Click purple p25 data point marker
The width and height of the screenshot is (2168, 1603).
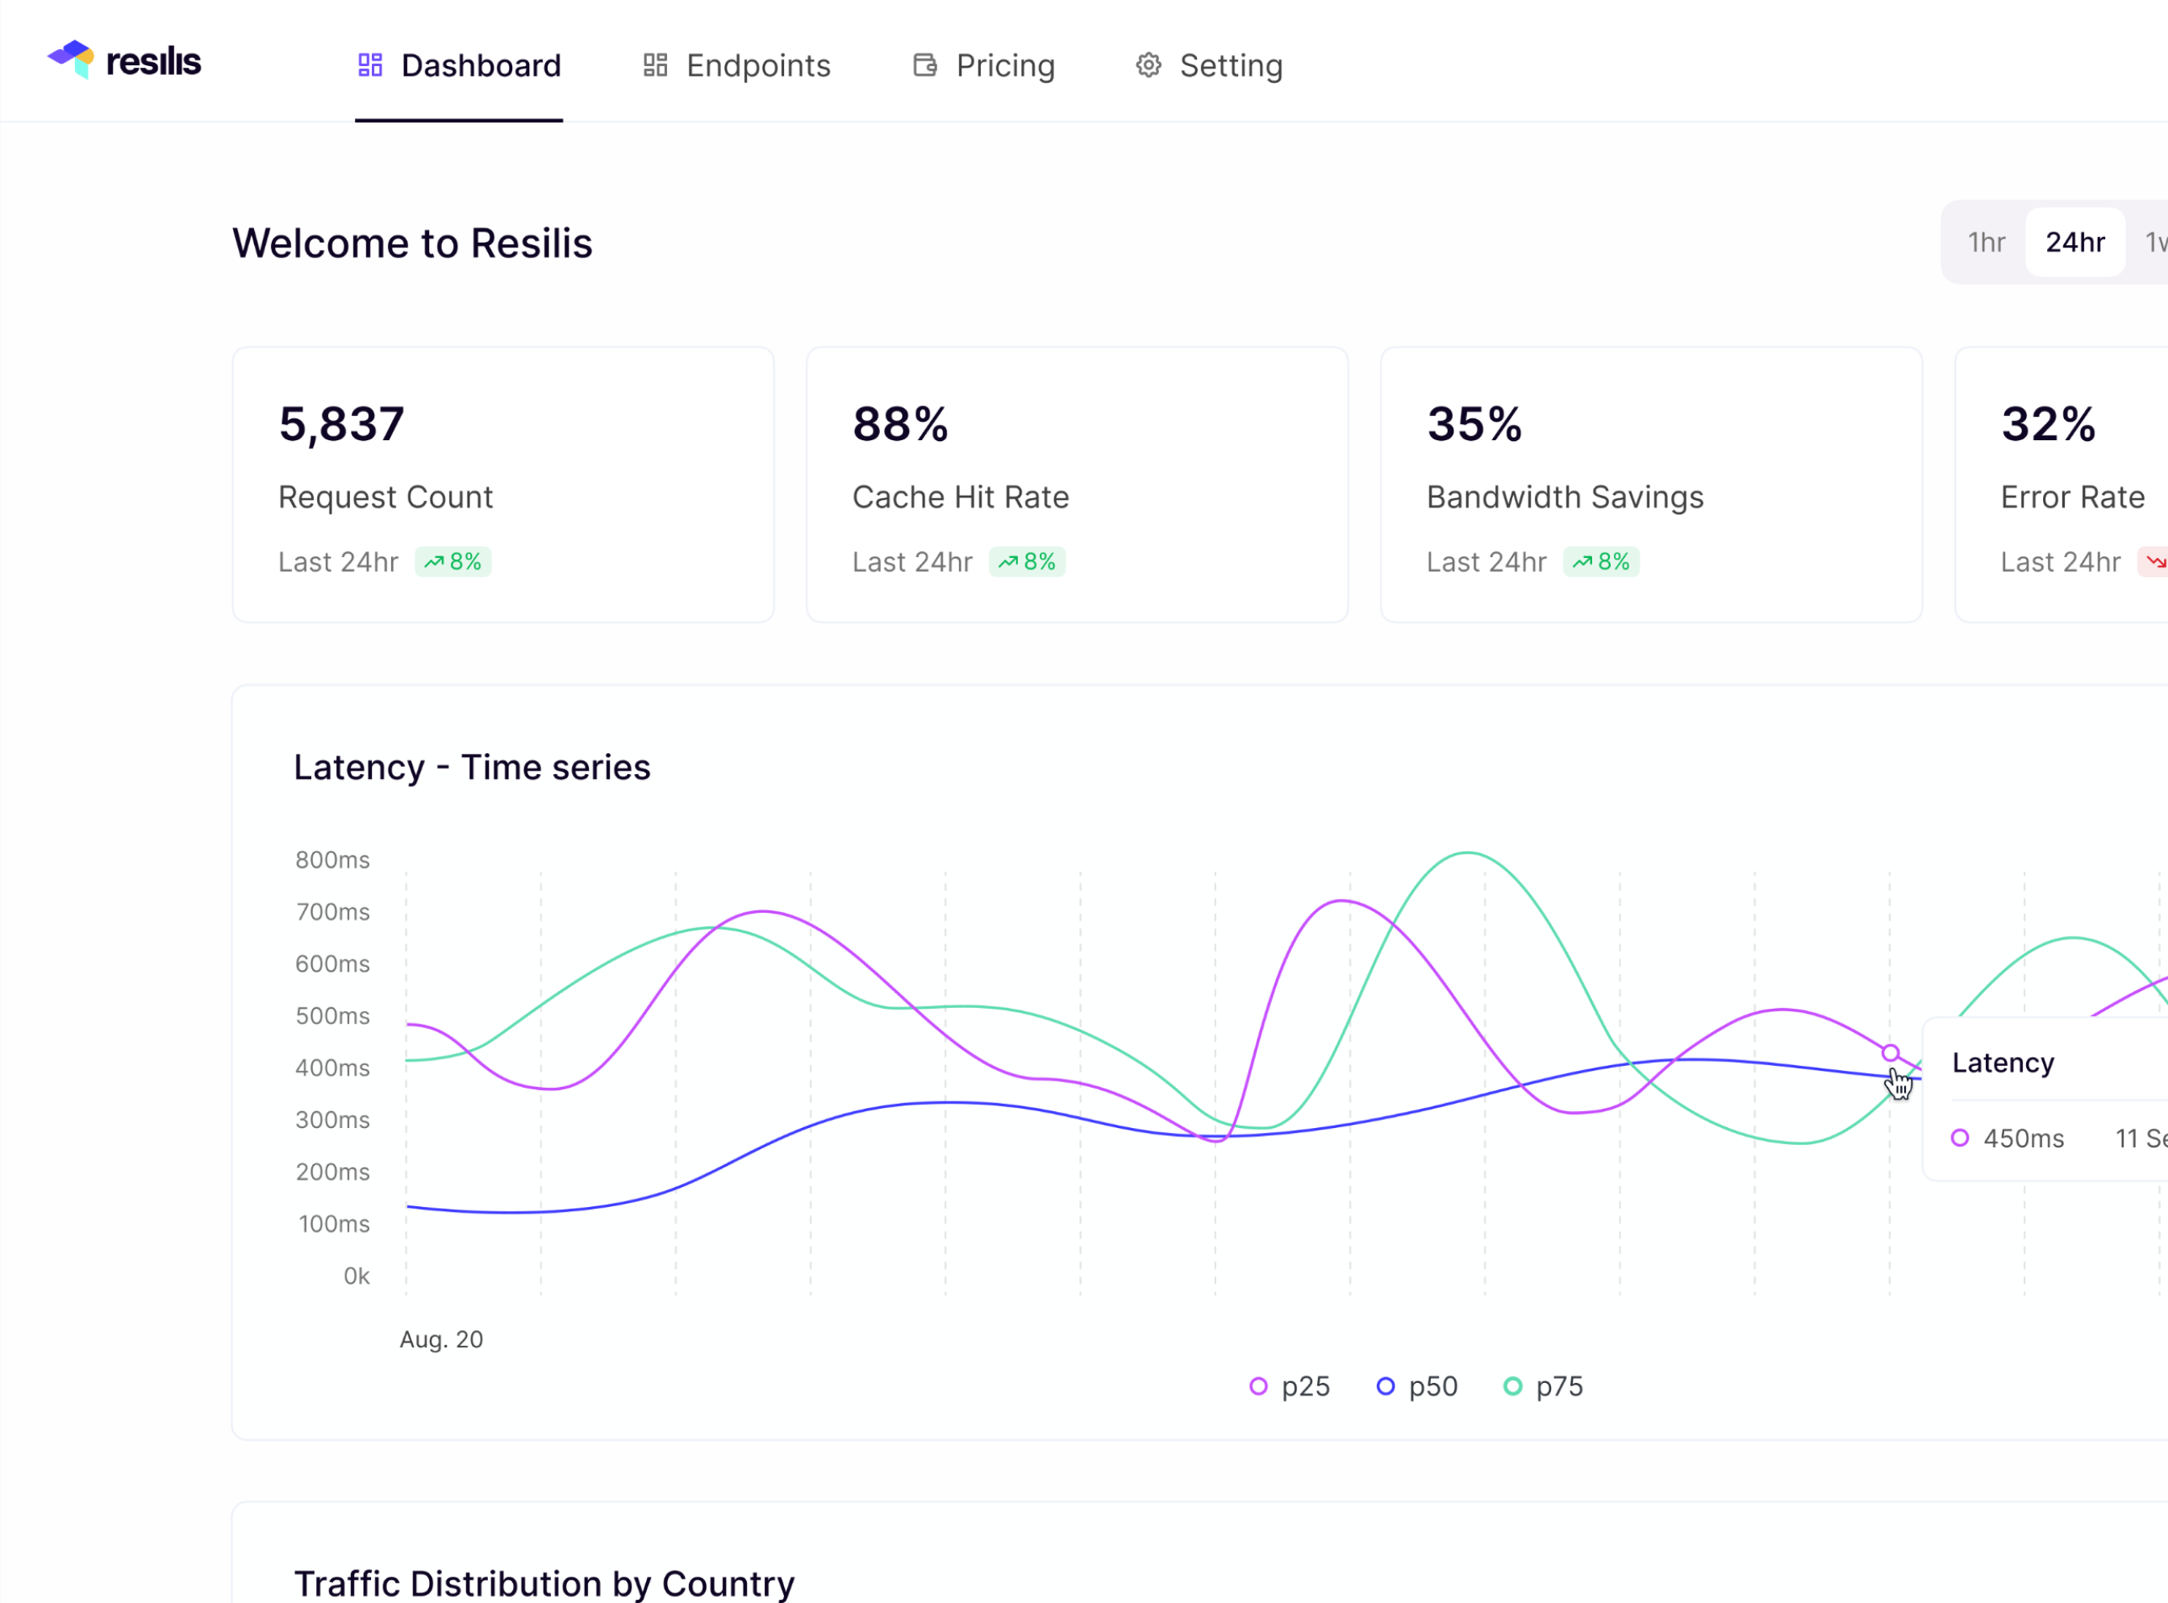(x=1890, y=1053)
